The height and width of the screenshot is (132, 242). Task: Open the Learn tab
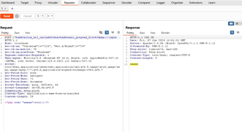coord(212,3)
